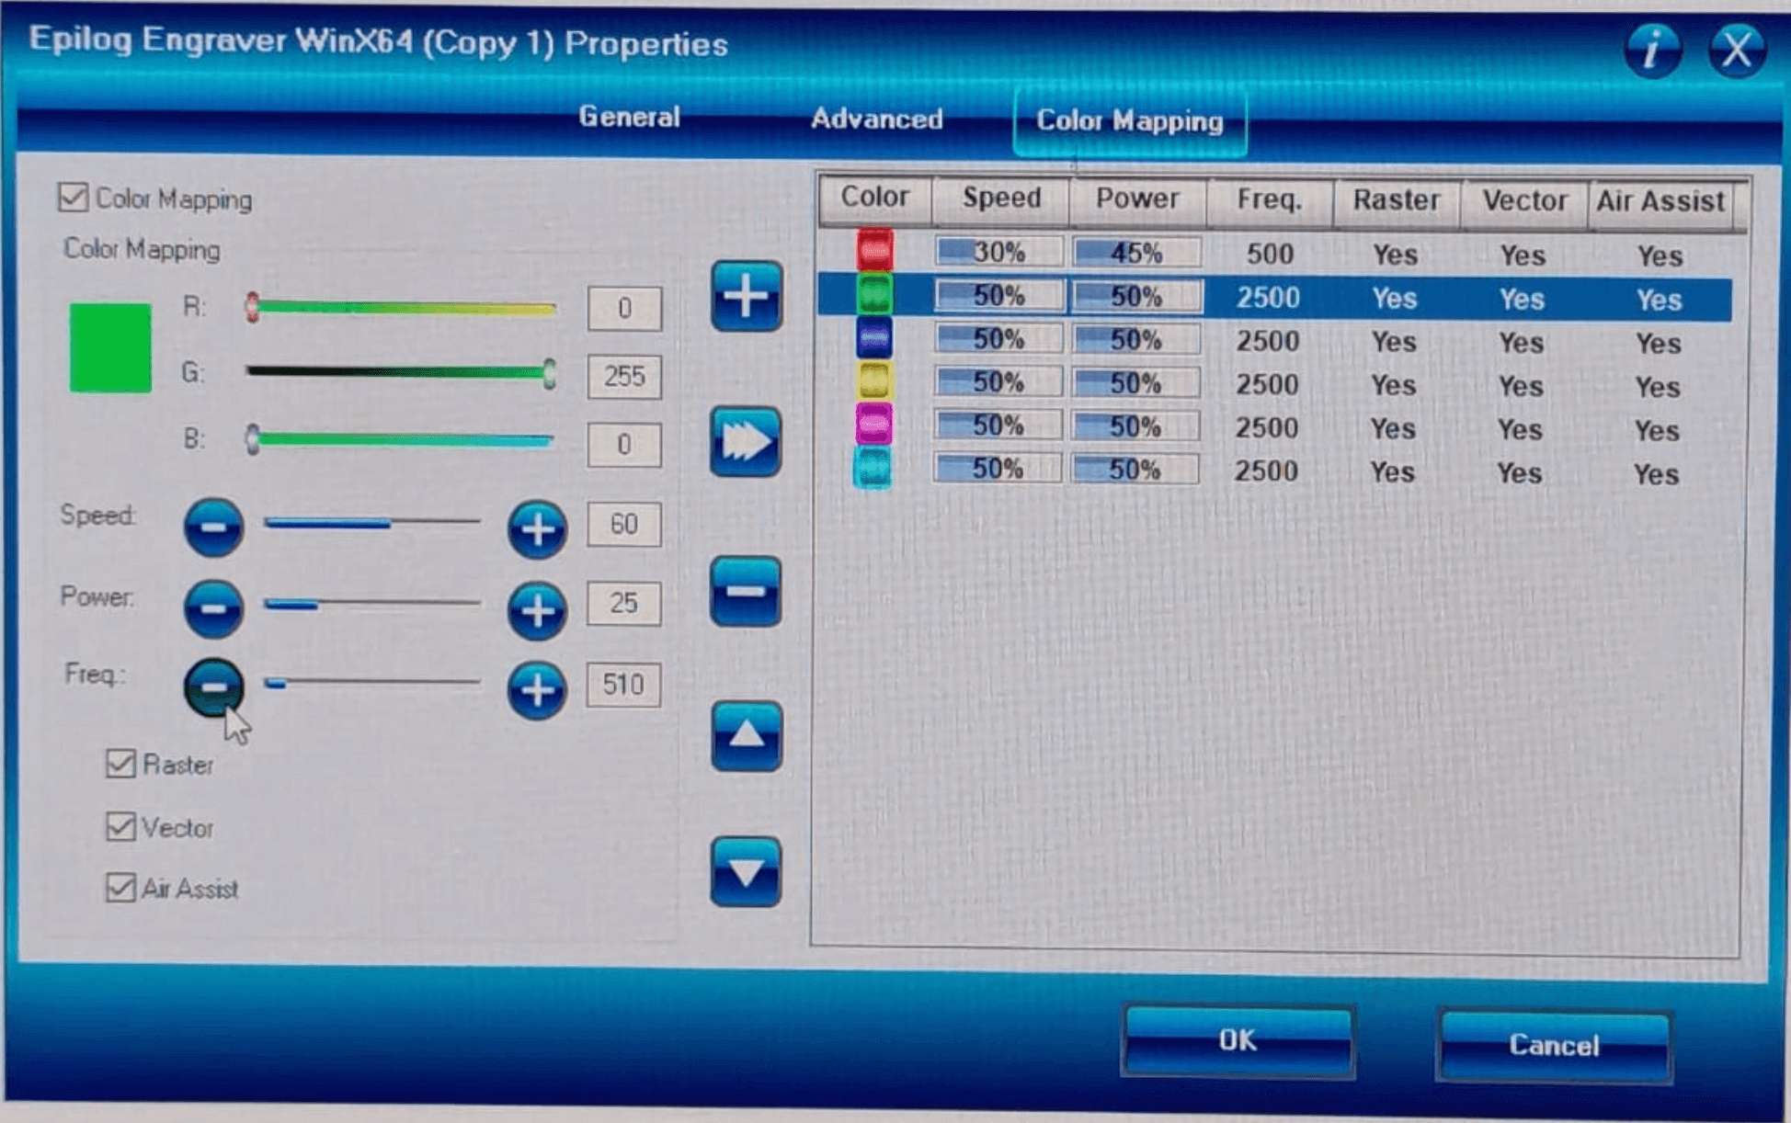Click the Freq value field showing 510

point(624,685)
